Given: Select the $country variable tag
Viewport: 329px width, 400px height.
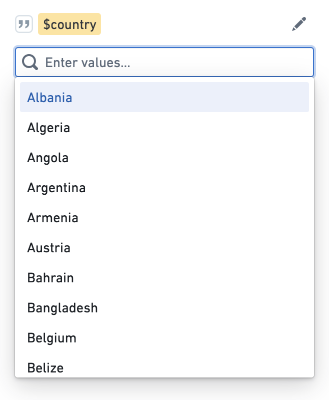Looking at the screenshot, I should tap(69, 24).
